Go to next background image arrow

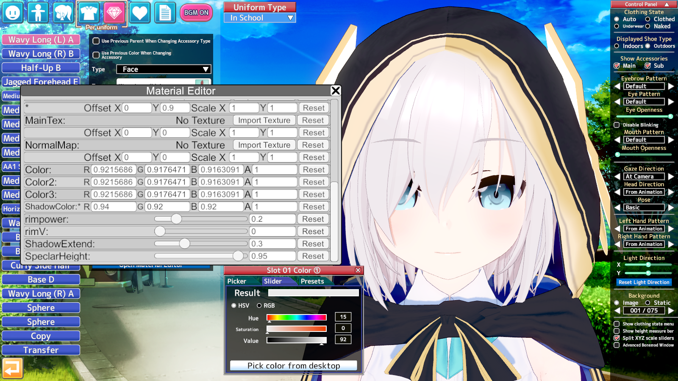(671, 311)
